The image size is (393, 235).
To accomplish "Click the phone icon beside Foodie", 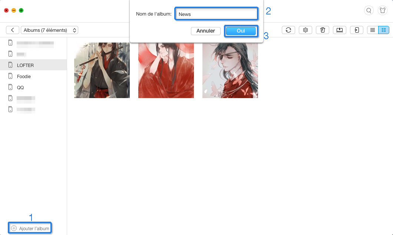I will pyautogui.click(x=10, y=76).
